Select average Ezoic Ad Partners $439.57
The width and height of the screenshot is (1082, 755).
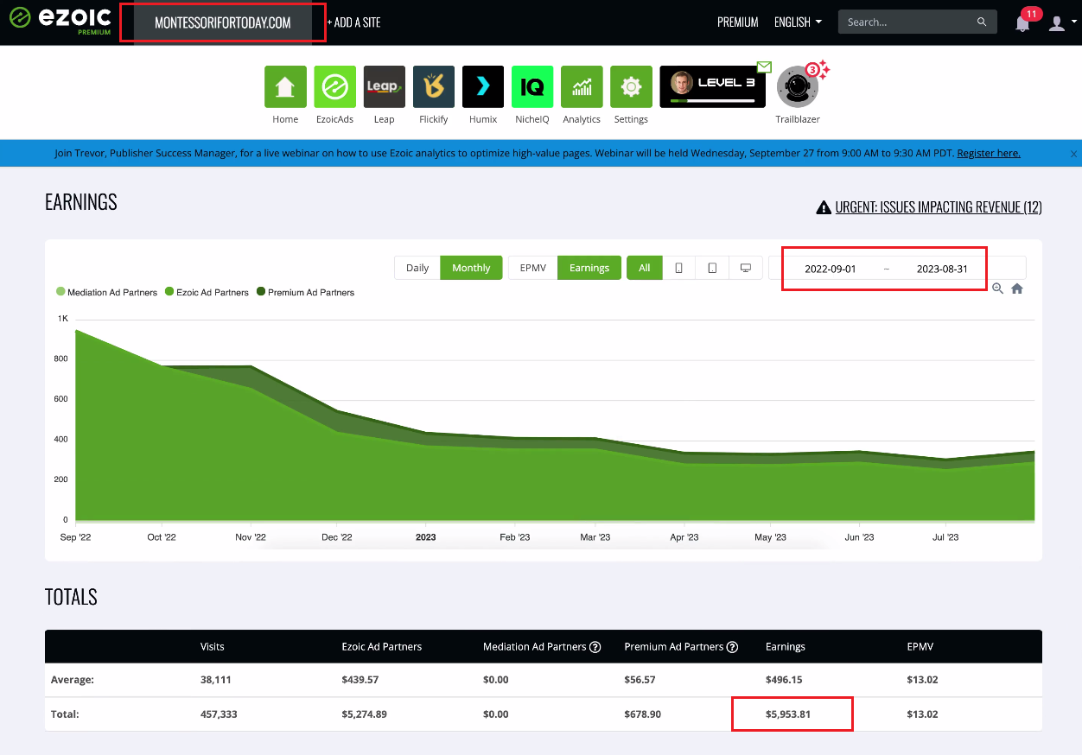pyautogui.click(x=360, y=680)
